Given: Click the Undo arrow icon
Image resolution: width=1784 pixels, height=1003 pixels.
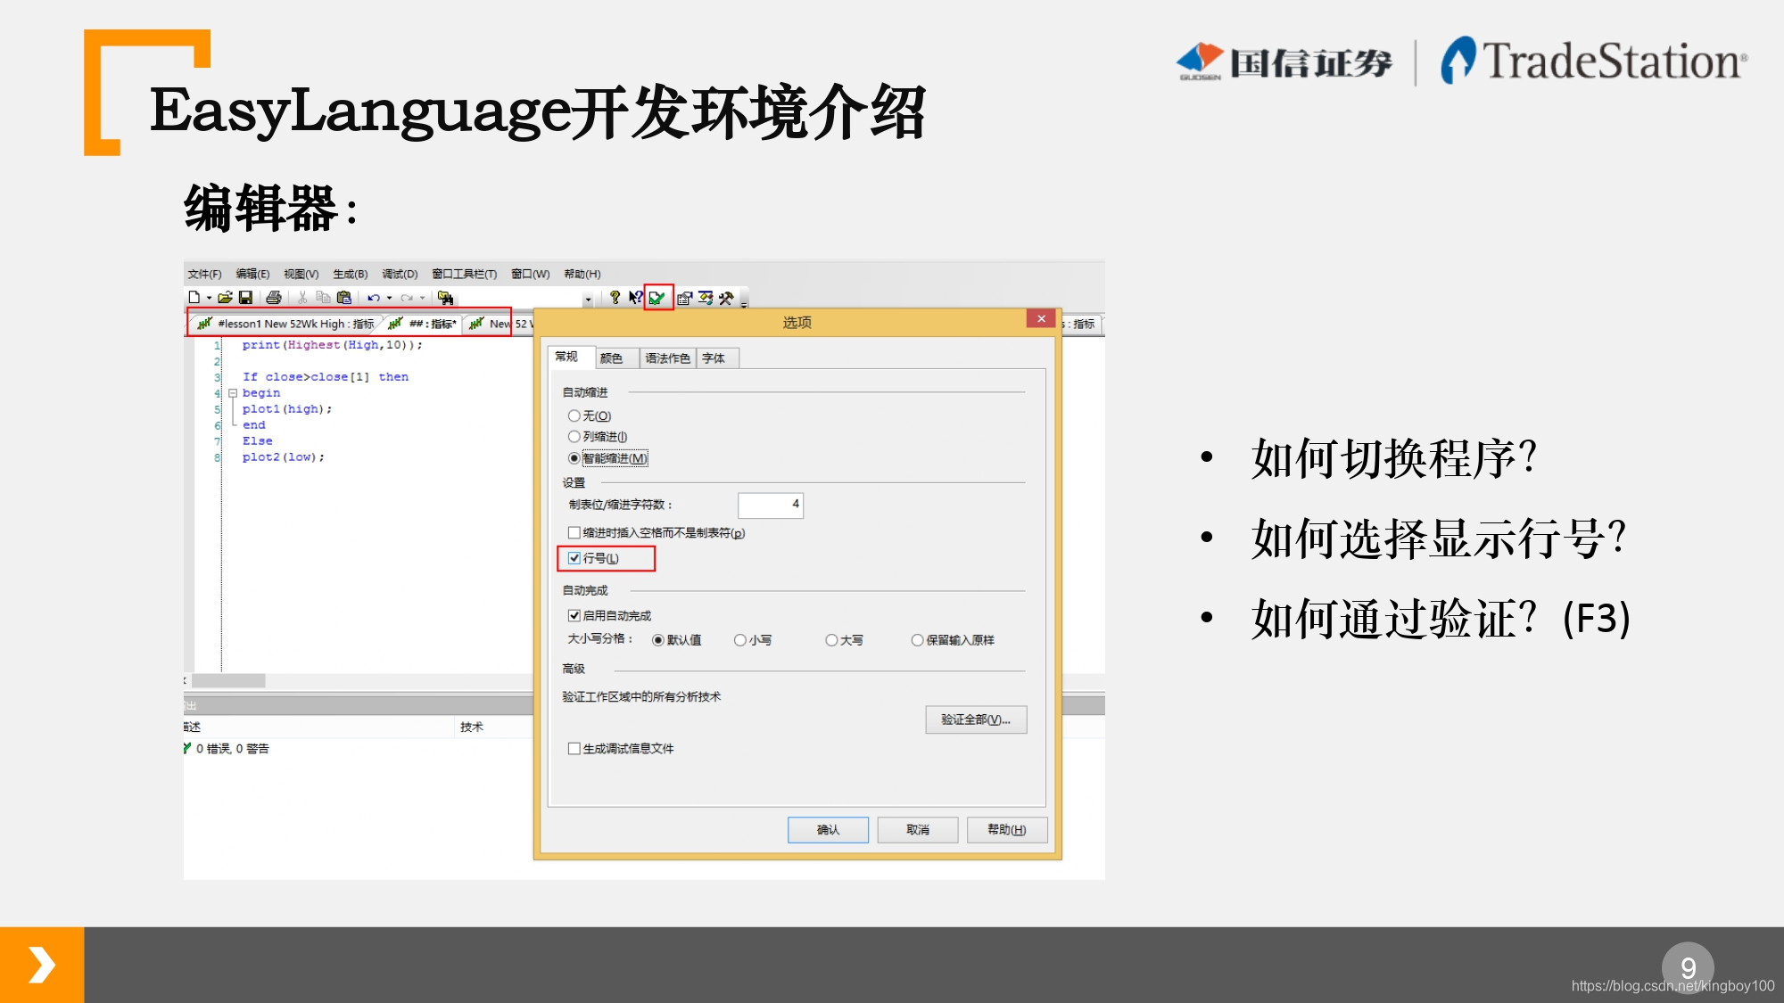Looking at the screenshot, I should (x=374, y=298).
